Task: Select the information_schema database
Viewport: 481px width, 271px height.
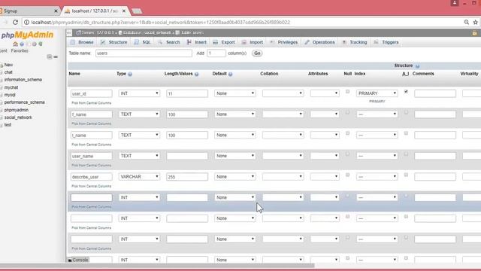Action: point(23,80)
